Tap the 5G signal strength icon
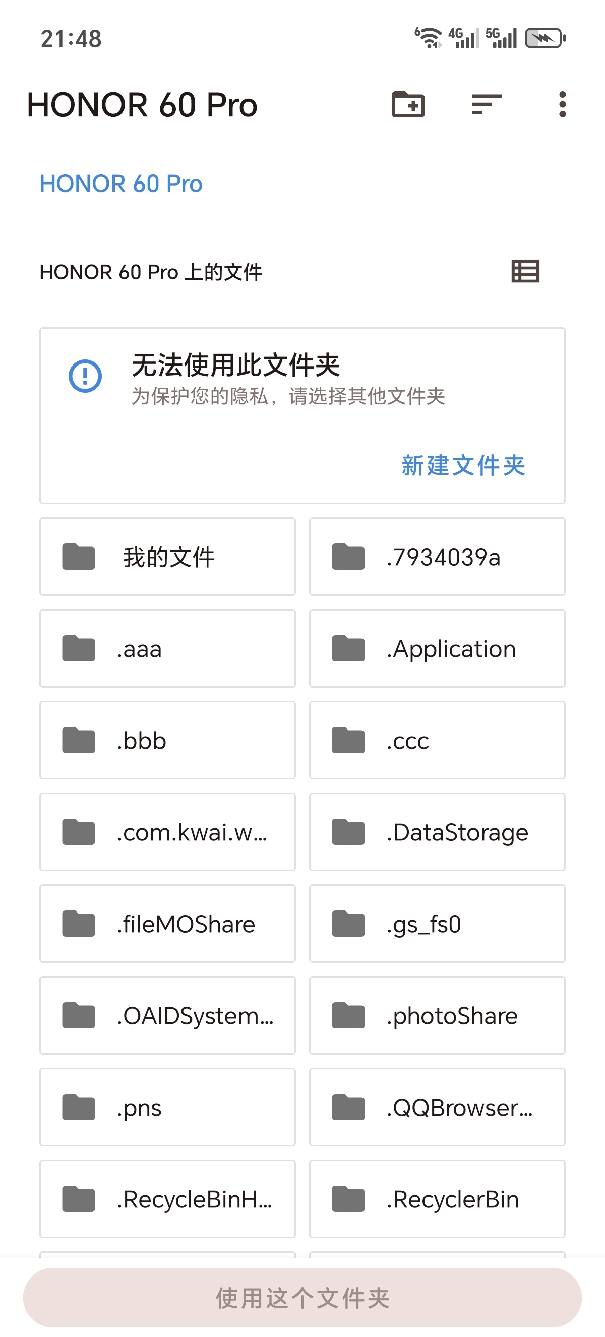This screenshot has height=1337, width=605. click(501, 38)
